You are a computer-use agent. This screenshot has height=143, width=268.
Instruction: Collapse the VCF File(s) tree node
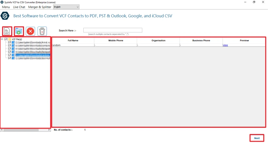coord(2,39)
